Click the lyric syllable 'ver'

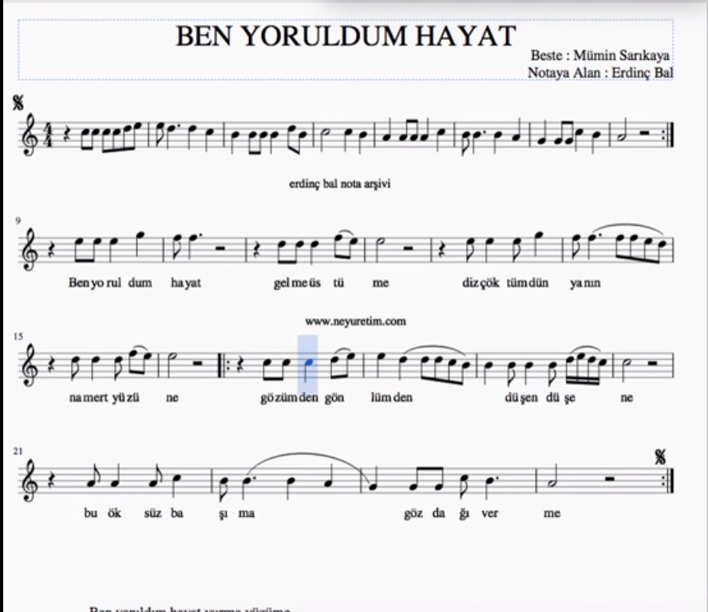pyautogui.click(x=489, y=513)
